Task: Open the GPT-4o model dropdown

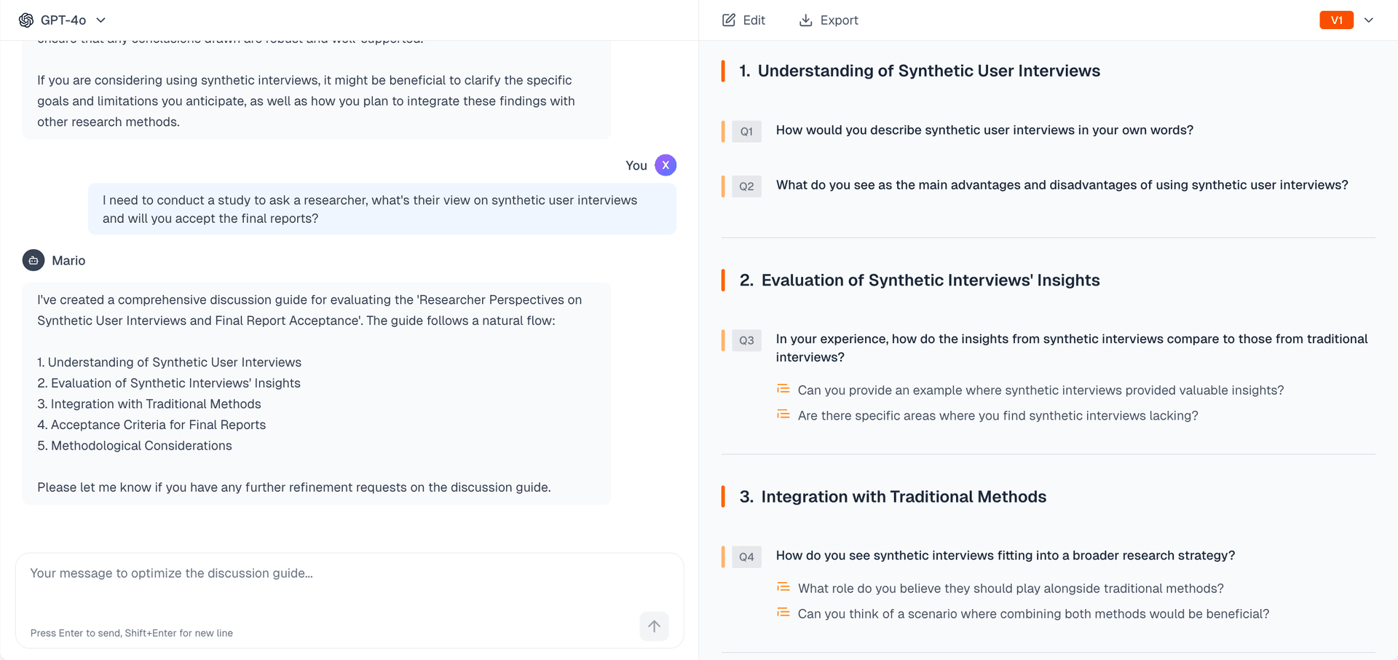Action: click(x=100, y=20)
